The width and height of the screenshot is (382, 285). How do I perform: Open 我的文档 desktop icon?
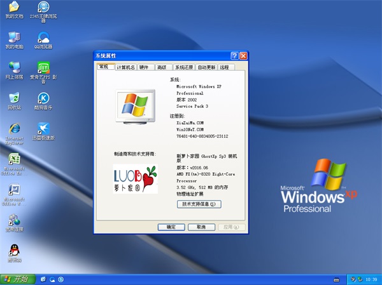tap(14, 8)
